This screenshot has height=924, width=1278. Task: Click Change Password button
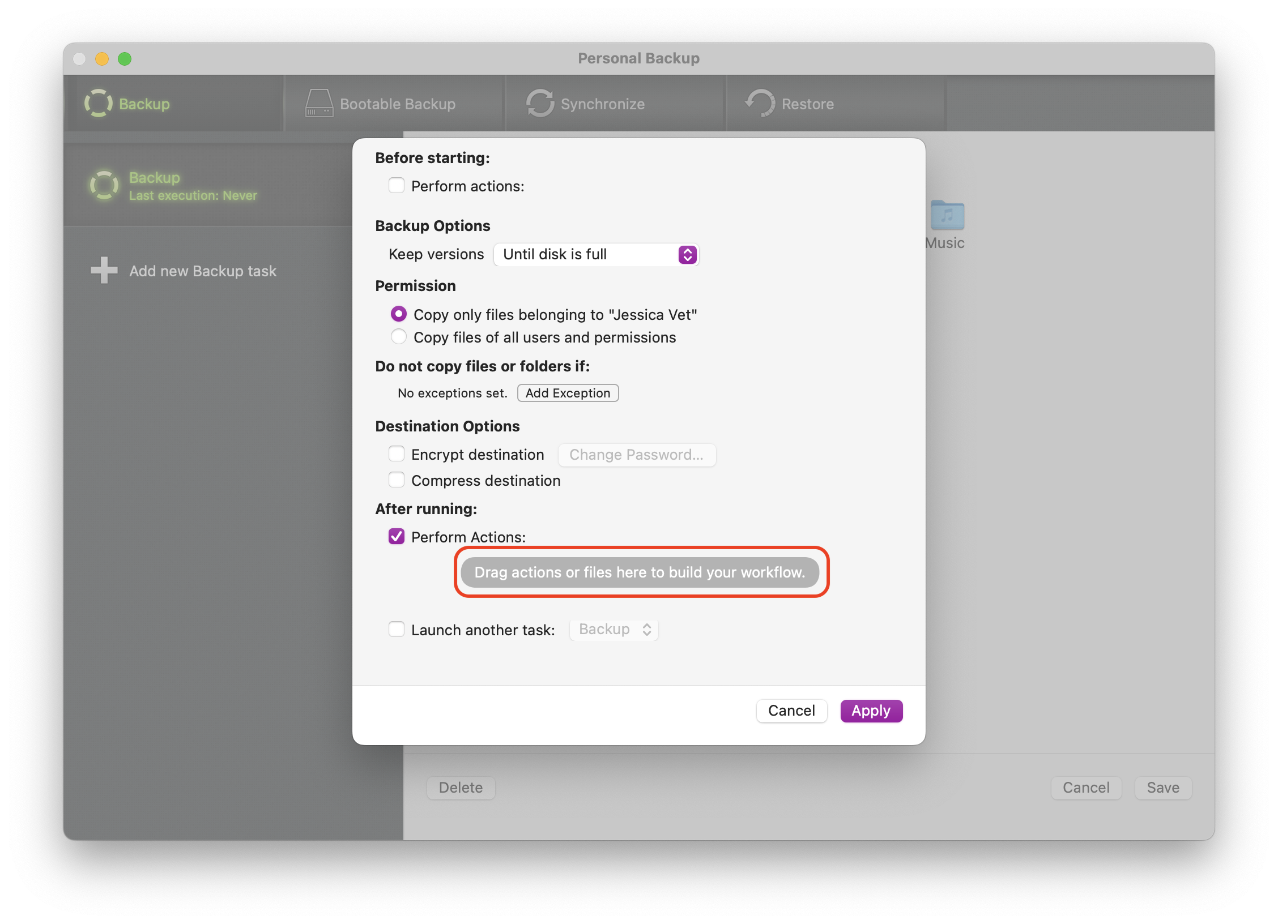637,455
